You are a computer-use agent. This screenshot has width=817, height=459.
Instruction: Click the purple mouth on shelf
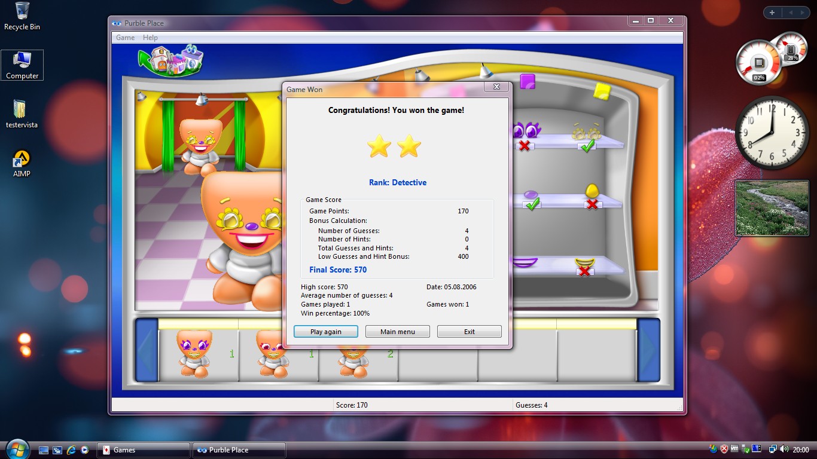tap(525, 262)
